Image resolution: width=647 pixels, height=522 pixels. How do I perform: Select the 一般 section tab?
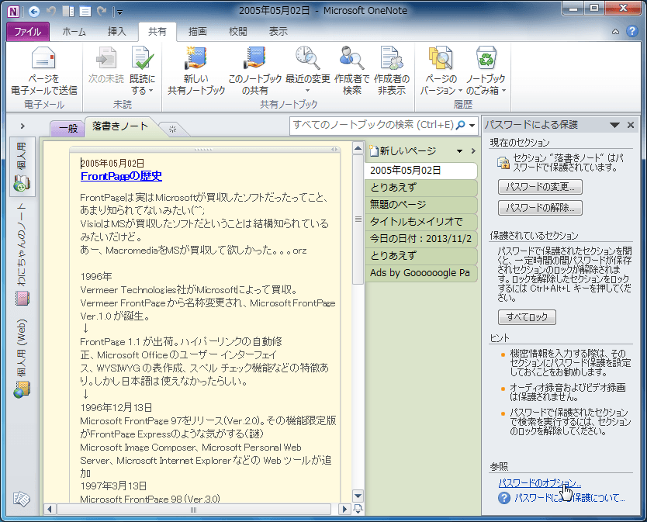[68, 128]
